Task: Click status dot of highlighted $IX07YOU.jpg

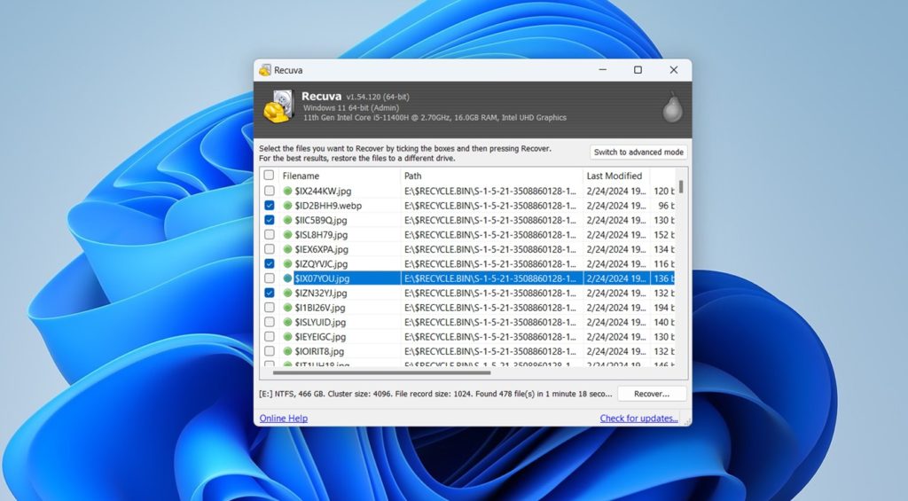Action: tap(288, 278)
